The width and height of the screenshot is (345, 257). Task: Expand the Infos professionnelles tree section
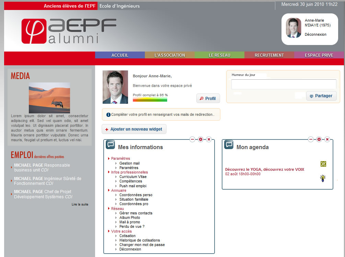tap(129, 172)
